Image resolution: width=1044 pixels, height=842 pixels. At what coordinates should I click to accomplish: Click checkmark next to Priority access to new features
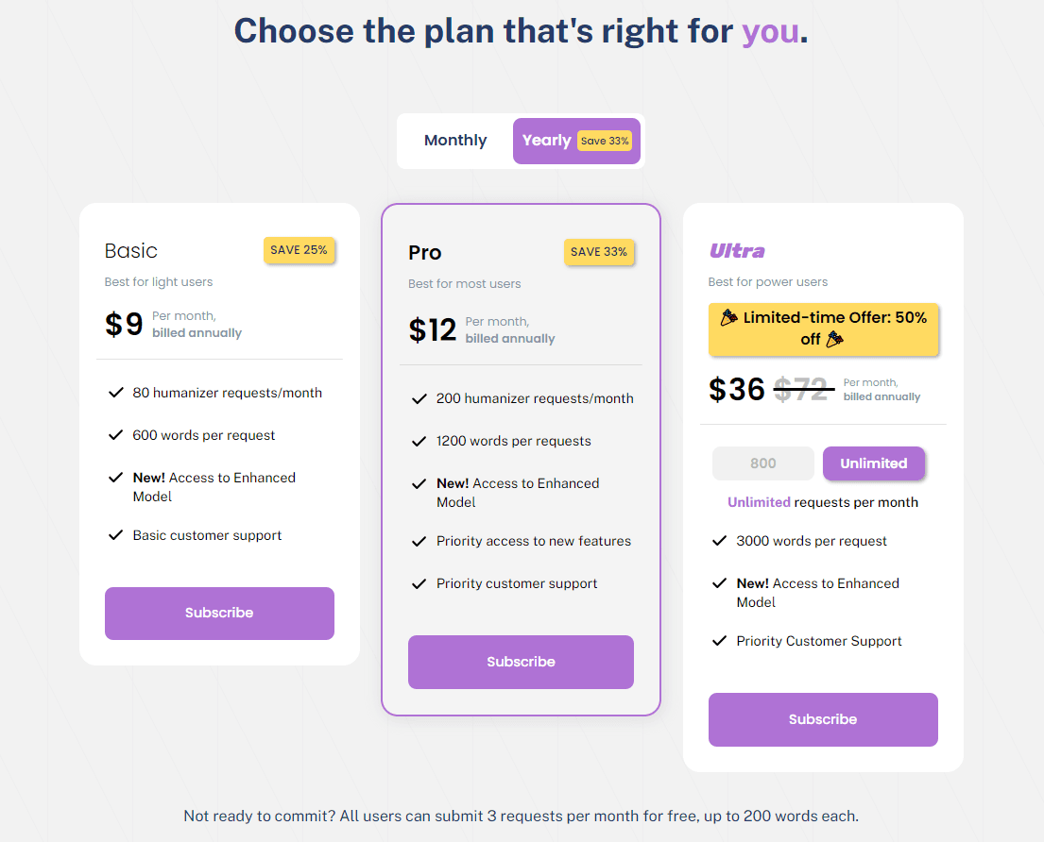(x=419, y=541)
